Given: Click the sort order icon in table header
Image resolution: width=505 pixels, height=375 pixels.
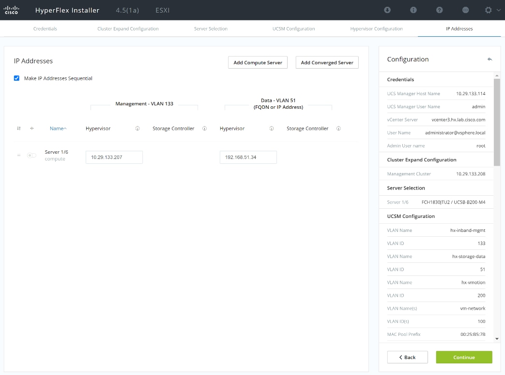Looking at the screenshot, I should (x=19, y=129).
